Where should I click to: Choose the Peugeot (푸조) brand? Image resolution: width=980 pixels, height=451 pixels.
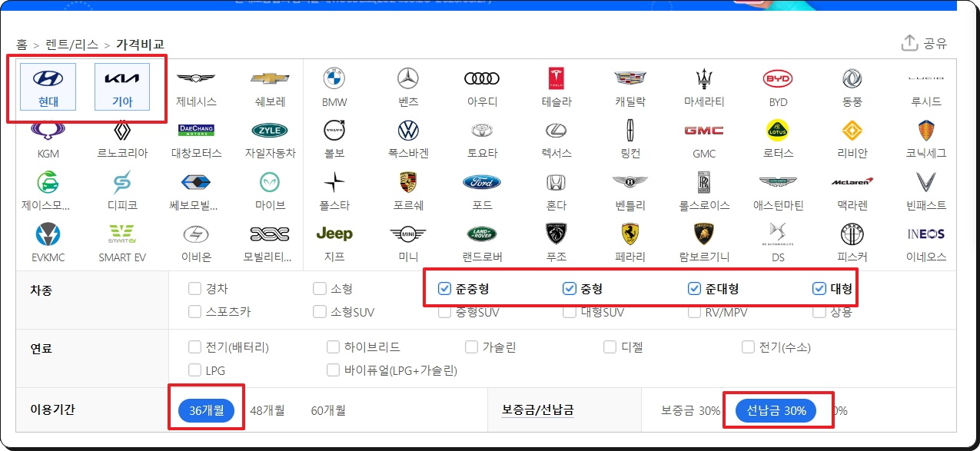tap(556, 234)
